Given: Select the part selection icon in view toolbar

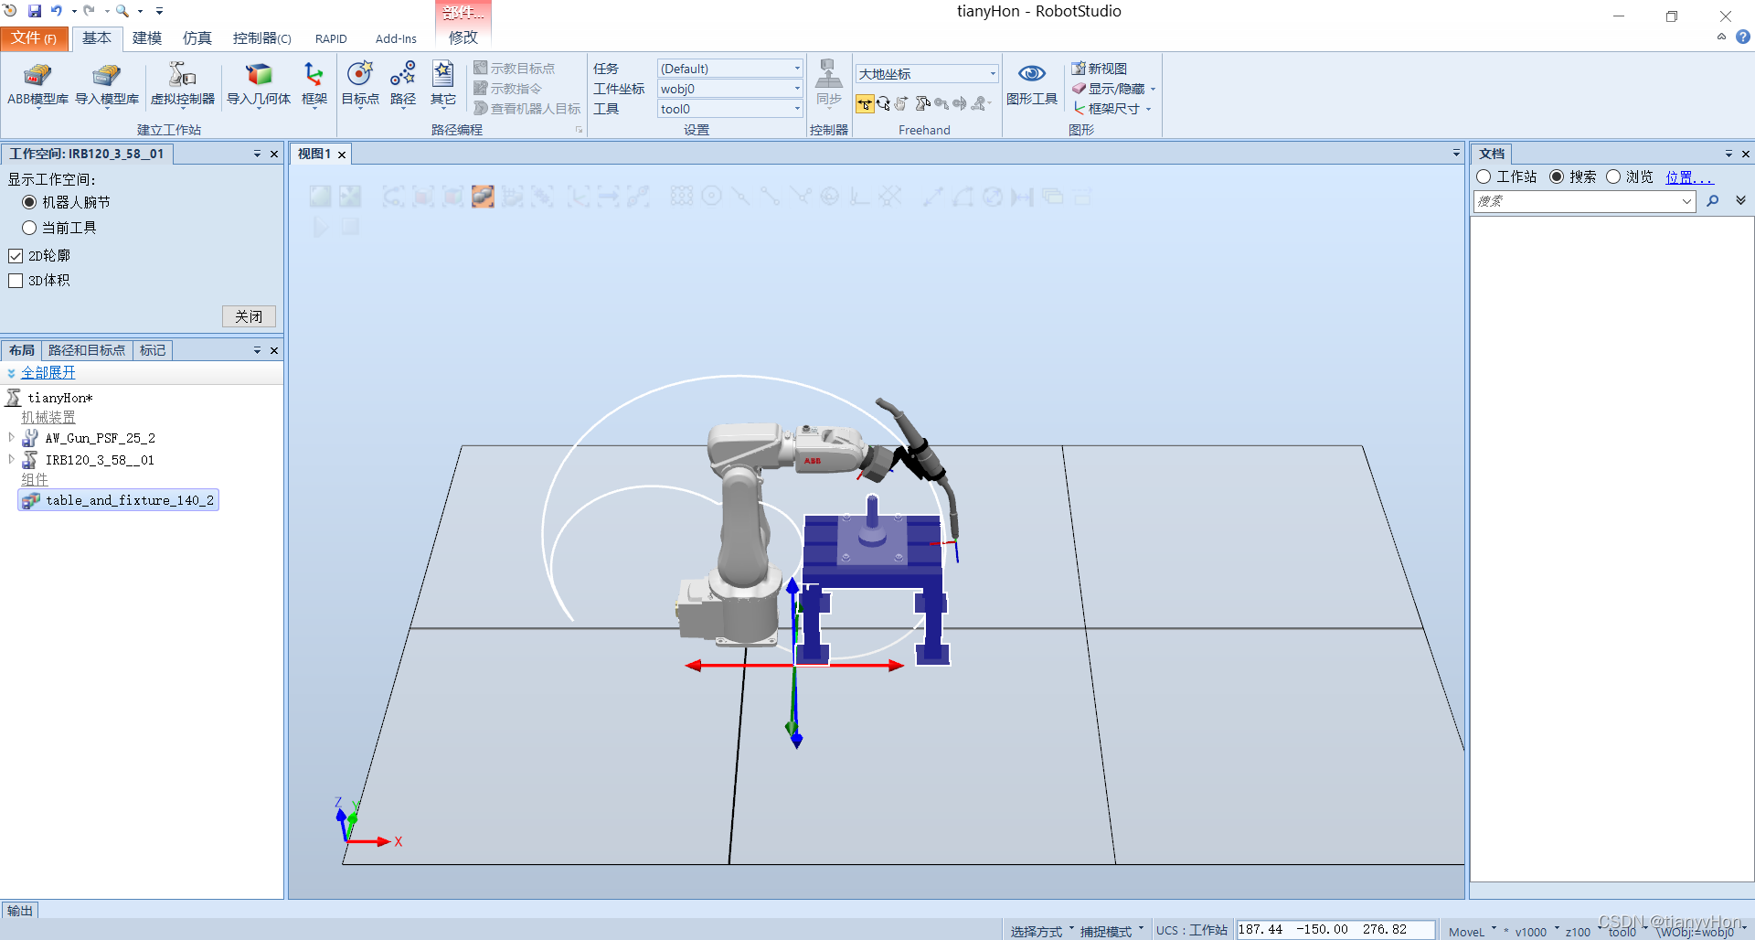Looking at the screenshot, I should [x=483, y=197].
